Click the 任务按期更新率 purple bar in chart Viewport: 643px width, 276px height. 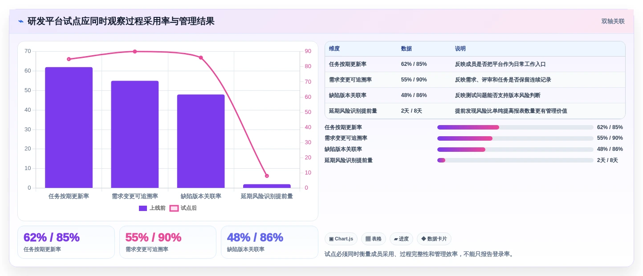point(69,127)
